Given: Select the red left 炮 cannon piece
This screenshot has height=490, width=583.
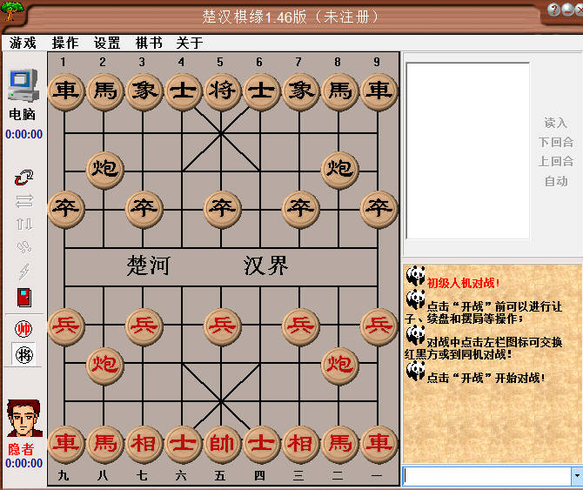Looking at the screenshot, I should pyautogui.click(x=104, y=366).
